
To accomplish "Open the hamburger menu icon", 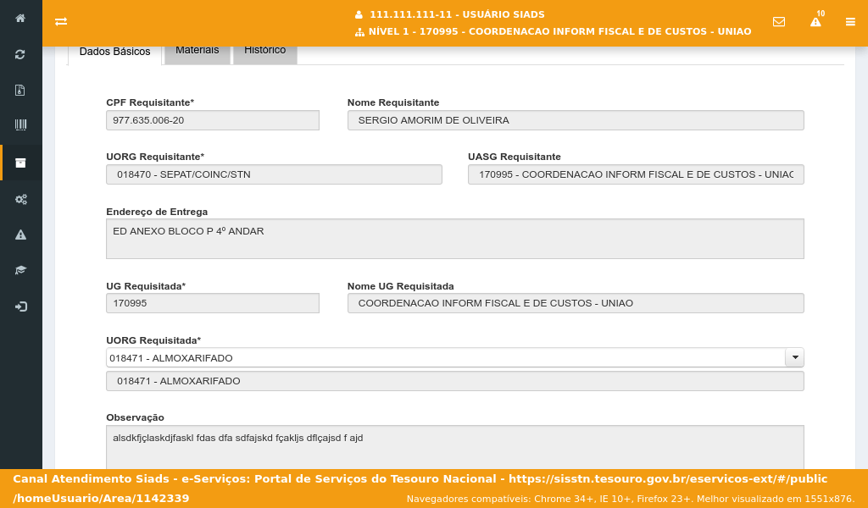I will coord(850,21).
